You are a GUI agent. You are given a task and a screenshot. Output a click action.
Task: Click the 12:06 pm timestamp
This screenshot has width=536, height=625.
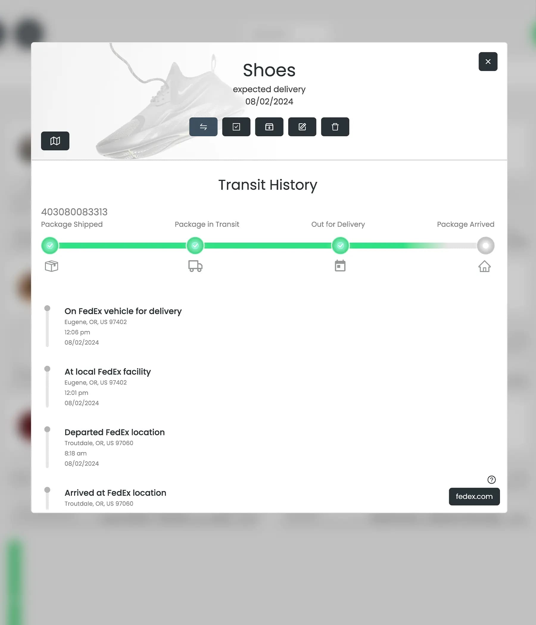coord(77,332)
